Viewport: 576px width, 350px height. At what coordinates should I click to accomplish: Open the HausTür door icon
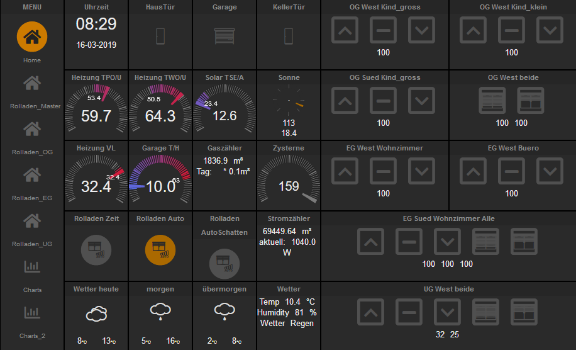coord(160,37)
